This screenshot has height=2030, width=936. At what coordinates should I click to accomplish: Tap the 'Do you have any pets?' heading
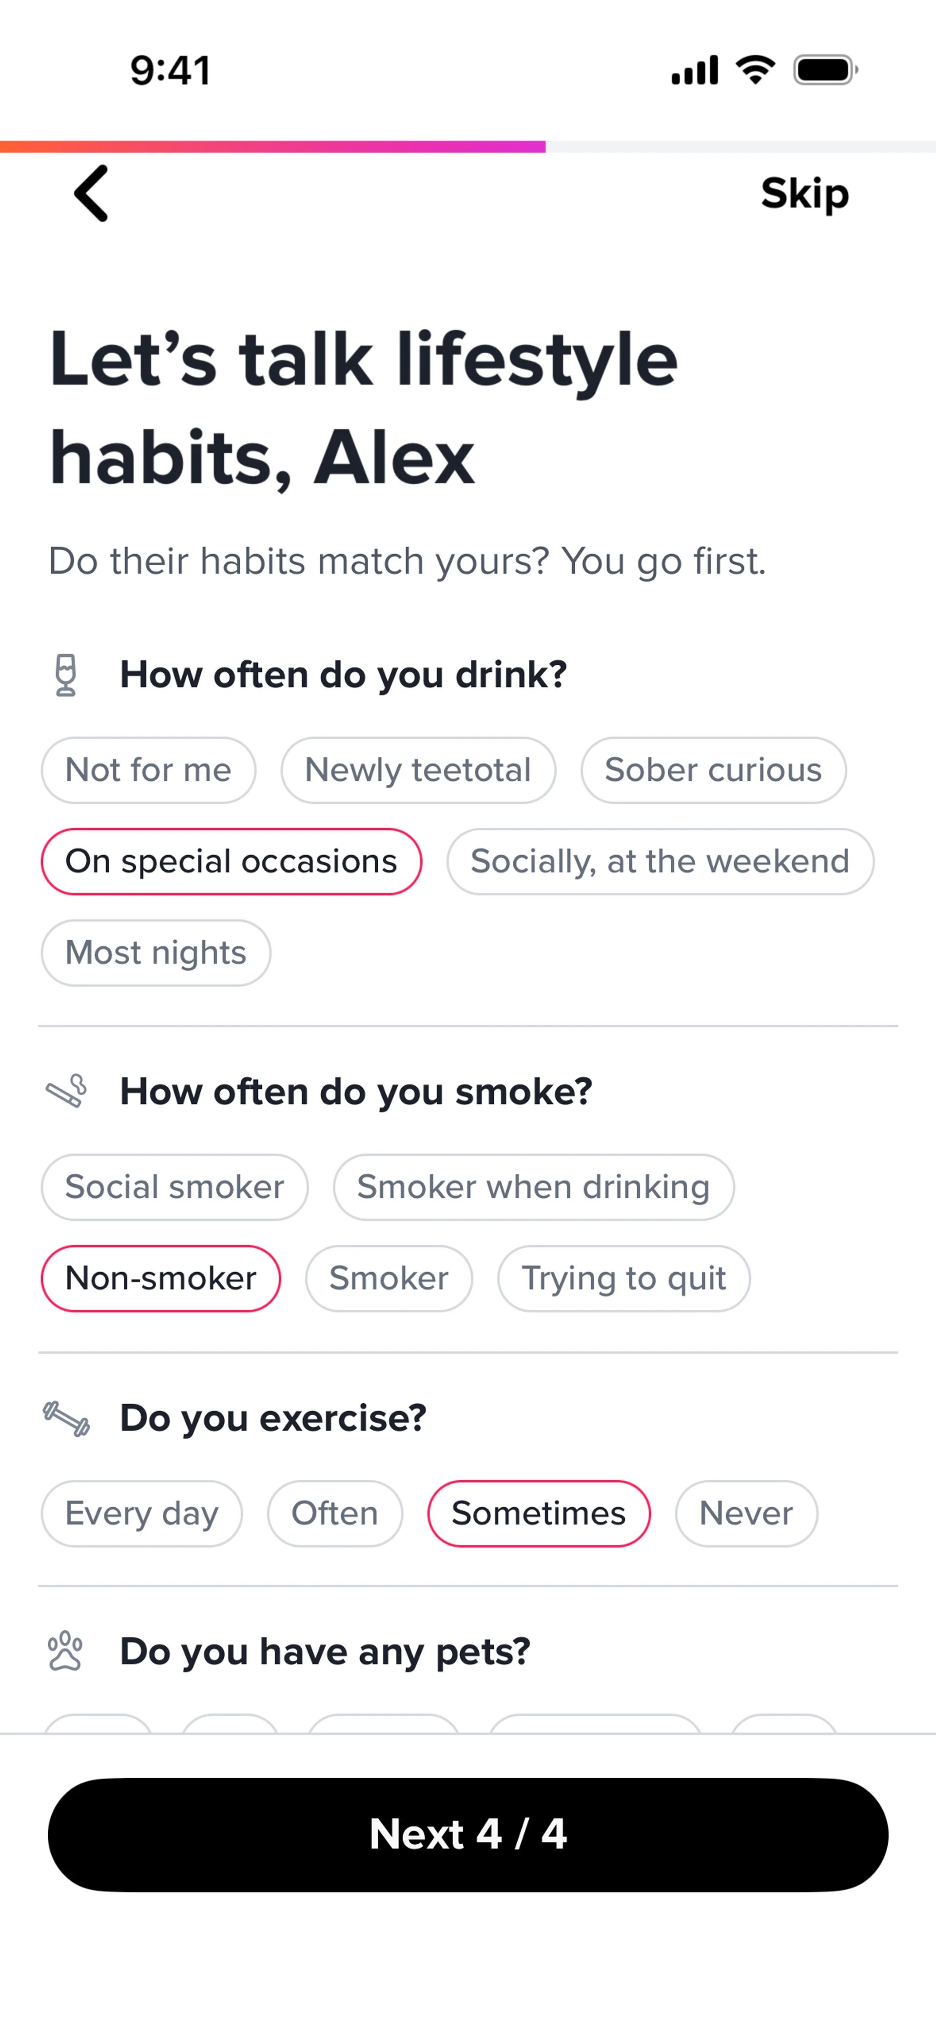(325, 1652)
